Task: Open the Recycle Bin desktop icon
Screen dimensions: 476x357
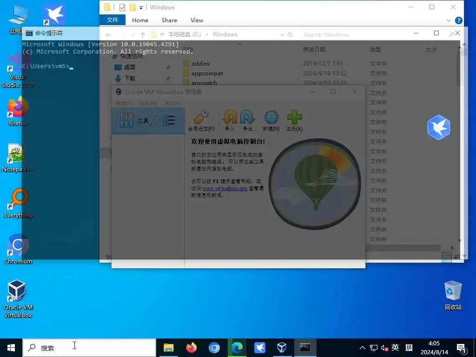Action: 453,295
